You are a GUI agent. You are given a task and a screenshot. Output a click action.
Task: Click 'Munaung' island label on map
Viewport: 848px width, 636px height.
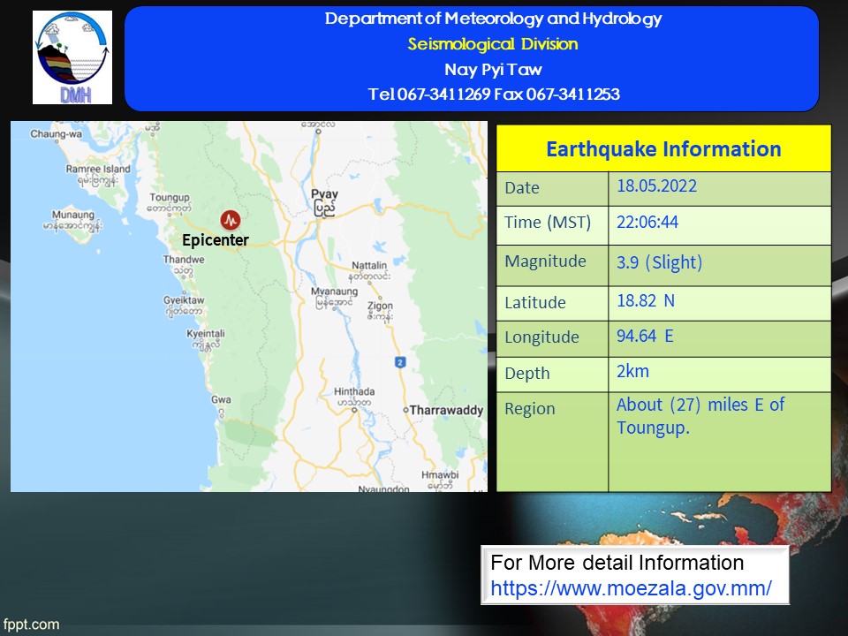73,215
